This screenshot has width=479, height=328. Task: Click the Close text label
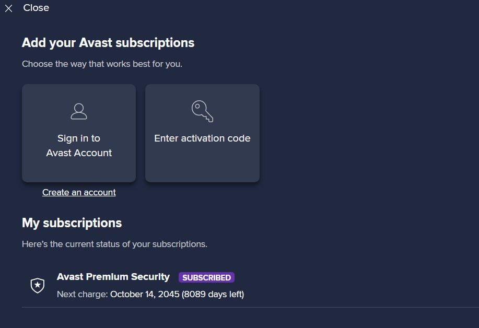pos(36,8)
